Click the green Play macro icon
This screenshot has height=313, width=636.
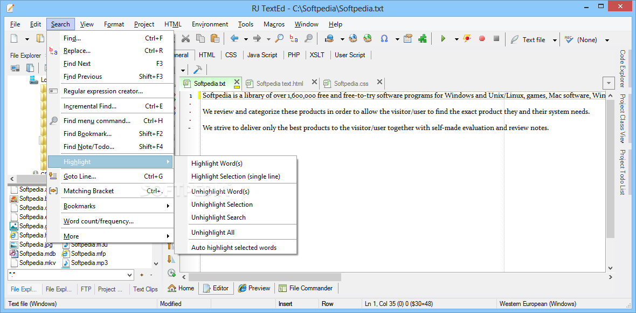pyautogui.click(x=443, y=38)
